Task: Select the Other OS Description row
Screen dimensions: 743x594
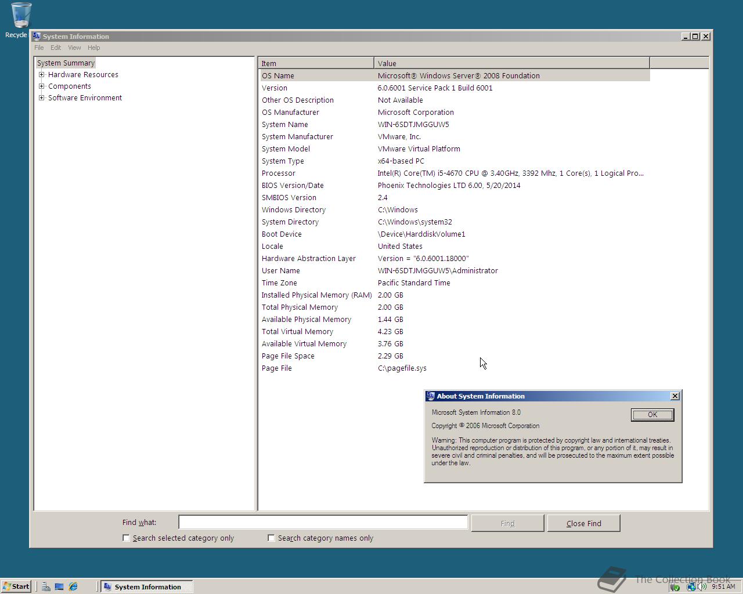Action: 455,100
